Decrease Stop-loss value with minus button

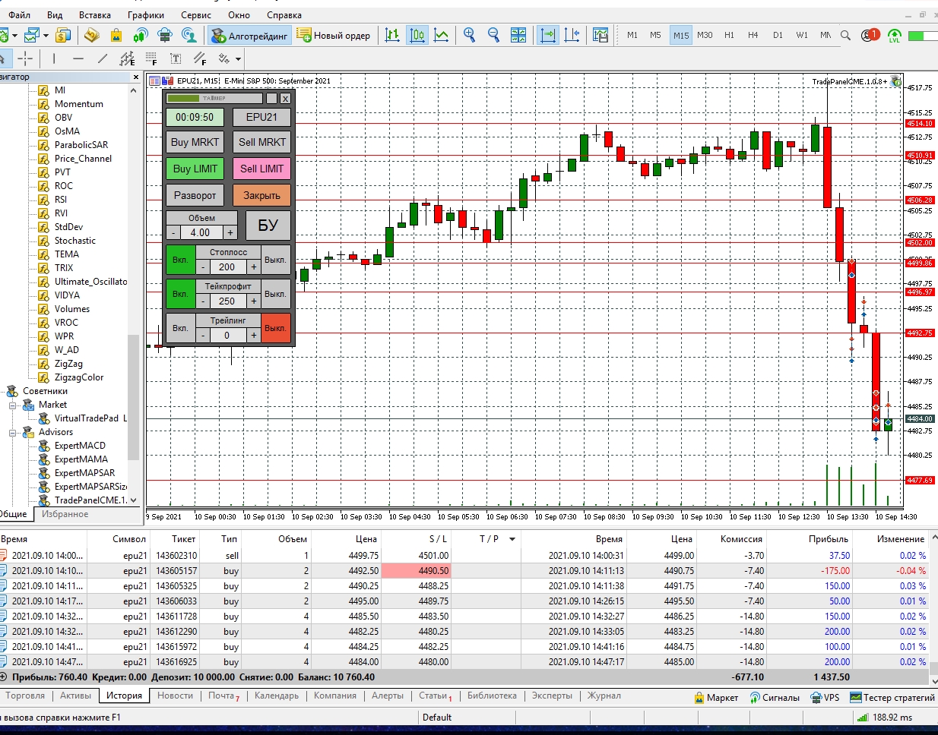[203, 267]
